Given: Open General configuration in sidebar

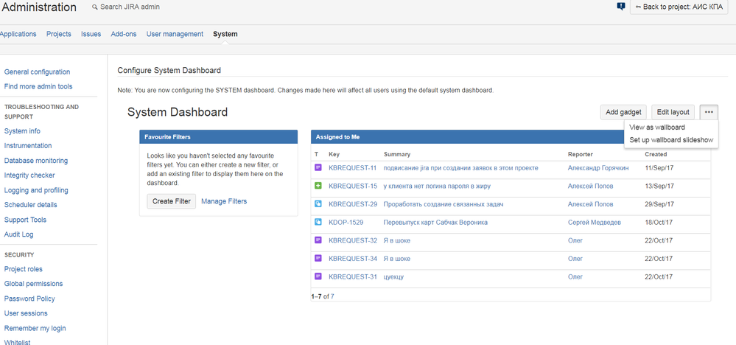Looking at the screenshot, I should (37, 72).
